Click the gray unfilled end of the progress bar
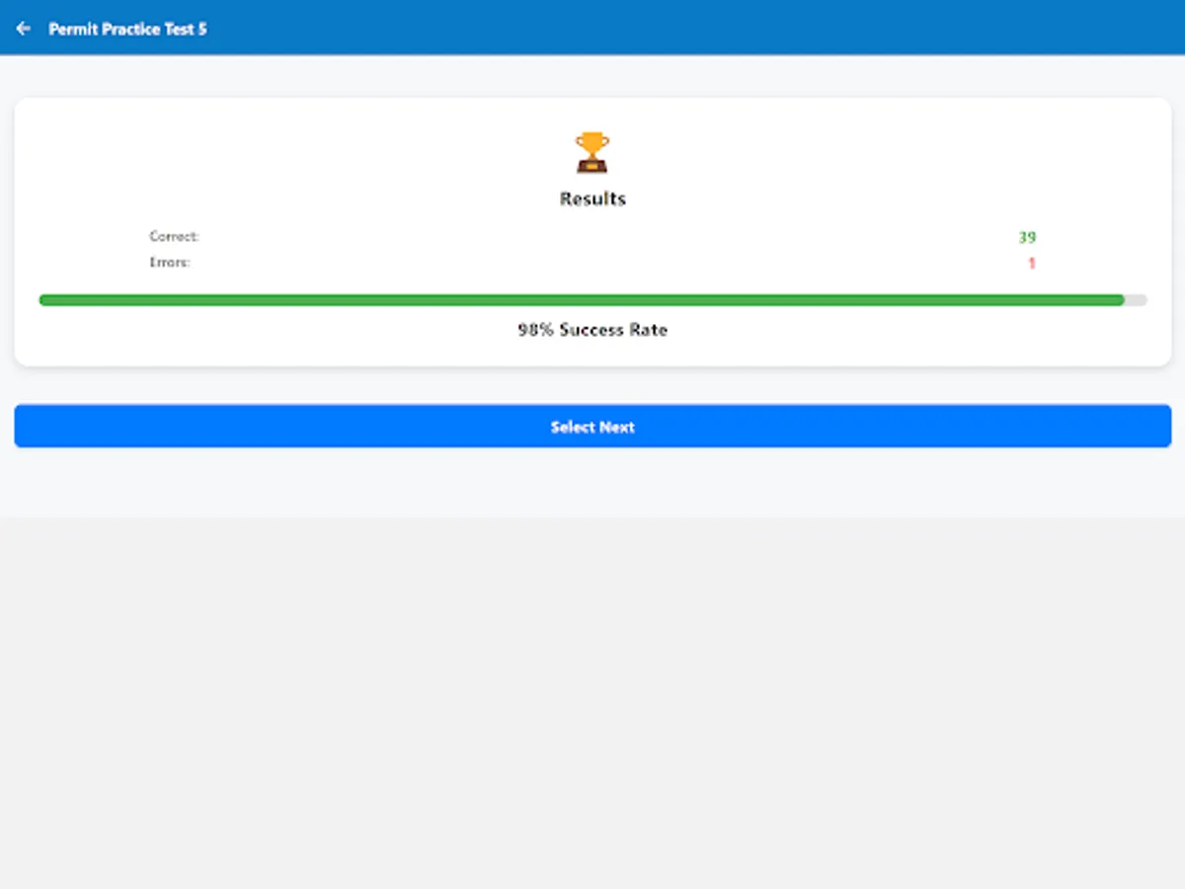This screenshot has height=889, width=1185. pos(1136,299)
